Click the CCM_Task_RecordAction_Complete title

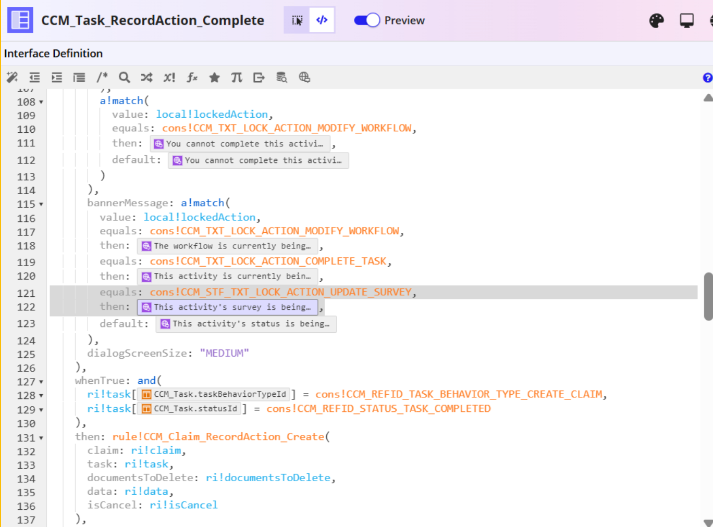coord(153,20)
